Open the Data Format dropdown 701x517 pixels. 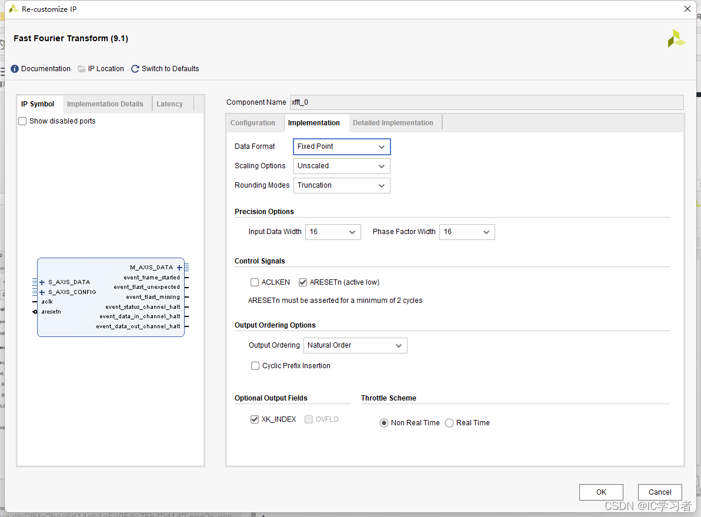[x=342, y=146]
